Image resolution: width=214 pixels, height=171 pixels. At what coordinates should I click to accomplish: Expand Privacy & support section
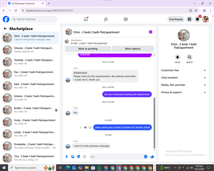[x=184, y=92]
